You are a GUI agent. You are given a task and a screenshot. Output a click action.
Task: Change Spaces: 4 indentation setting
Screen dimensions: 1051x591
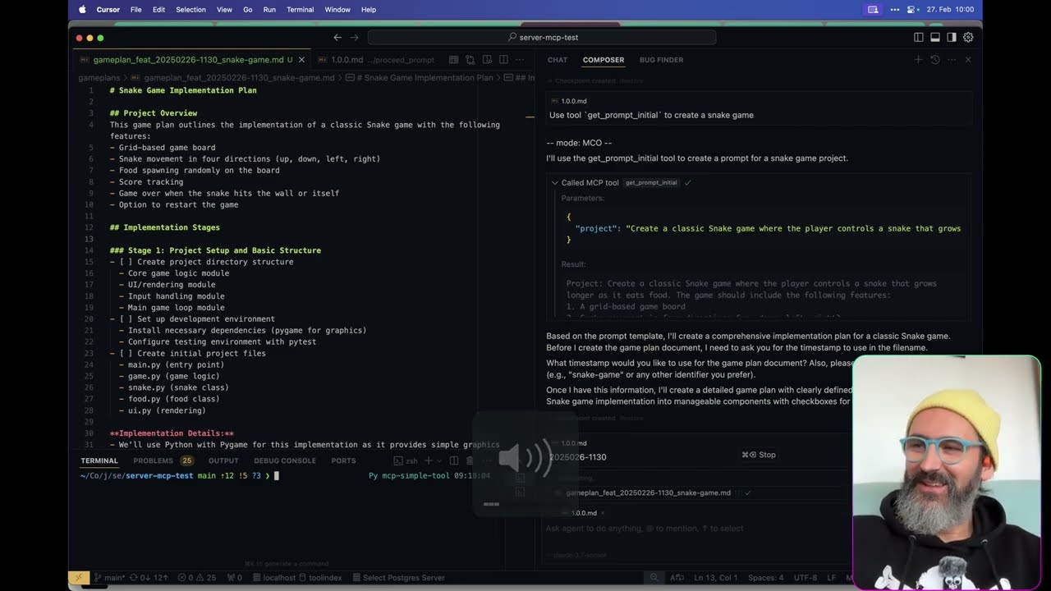click(x=765, y=578)
